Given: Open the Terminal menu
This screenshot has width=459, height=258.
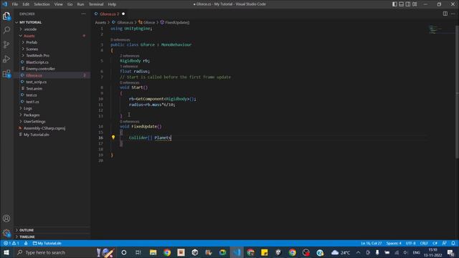Looking at the screenshot, I should [96, 4].
